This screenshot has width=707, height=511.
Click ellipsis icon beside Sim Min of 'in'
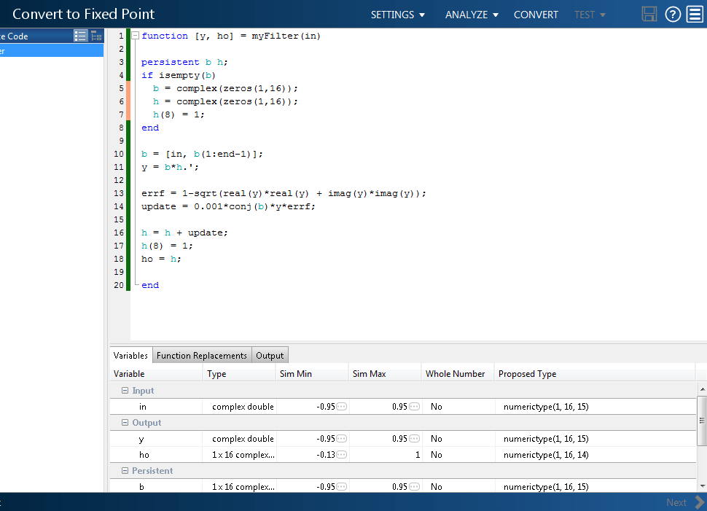tap(341, 407)
